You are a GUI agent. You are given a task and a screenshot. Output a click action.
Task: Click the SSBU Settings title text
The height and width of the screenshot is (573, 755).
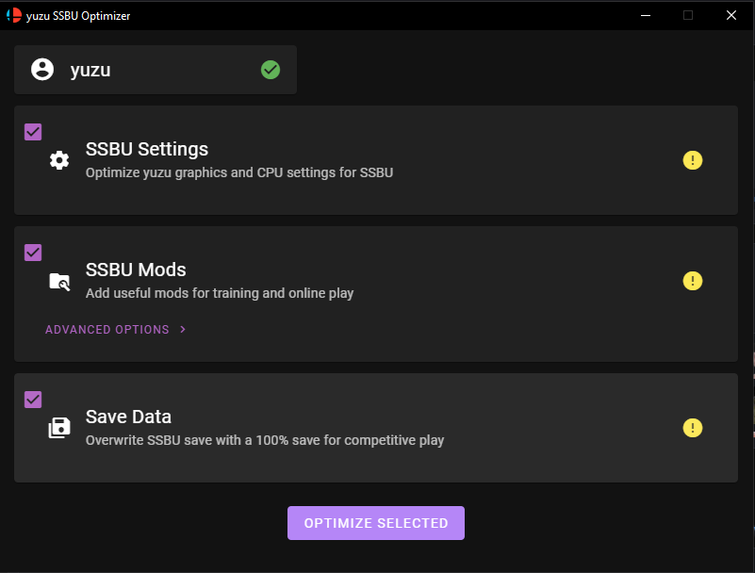[147, 149]
